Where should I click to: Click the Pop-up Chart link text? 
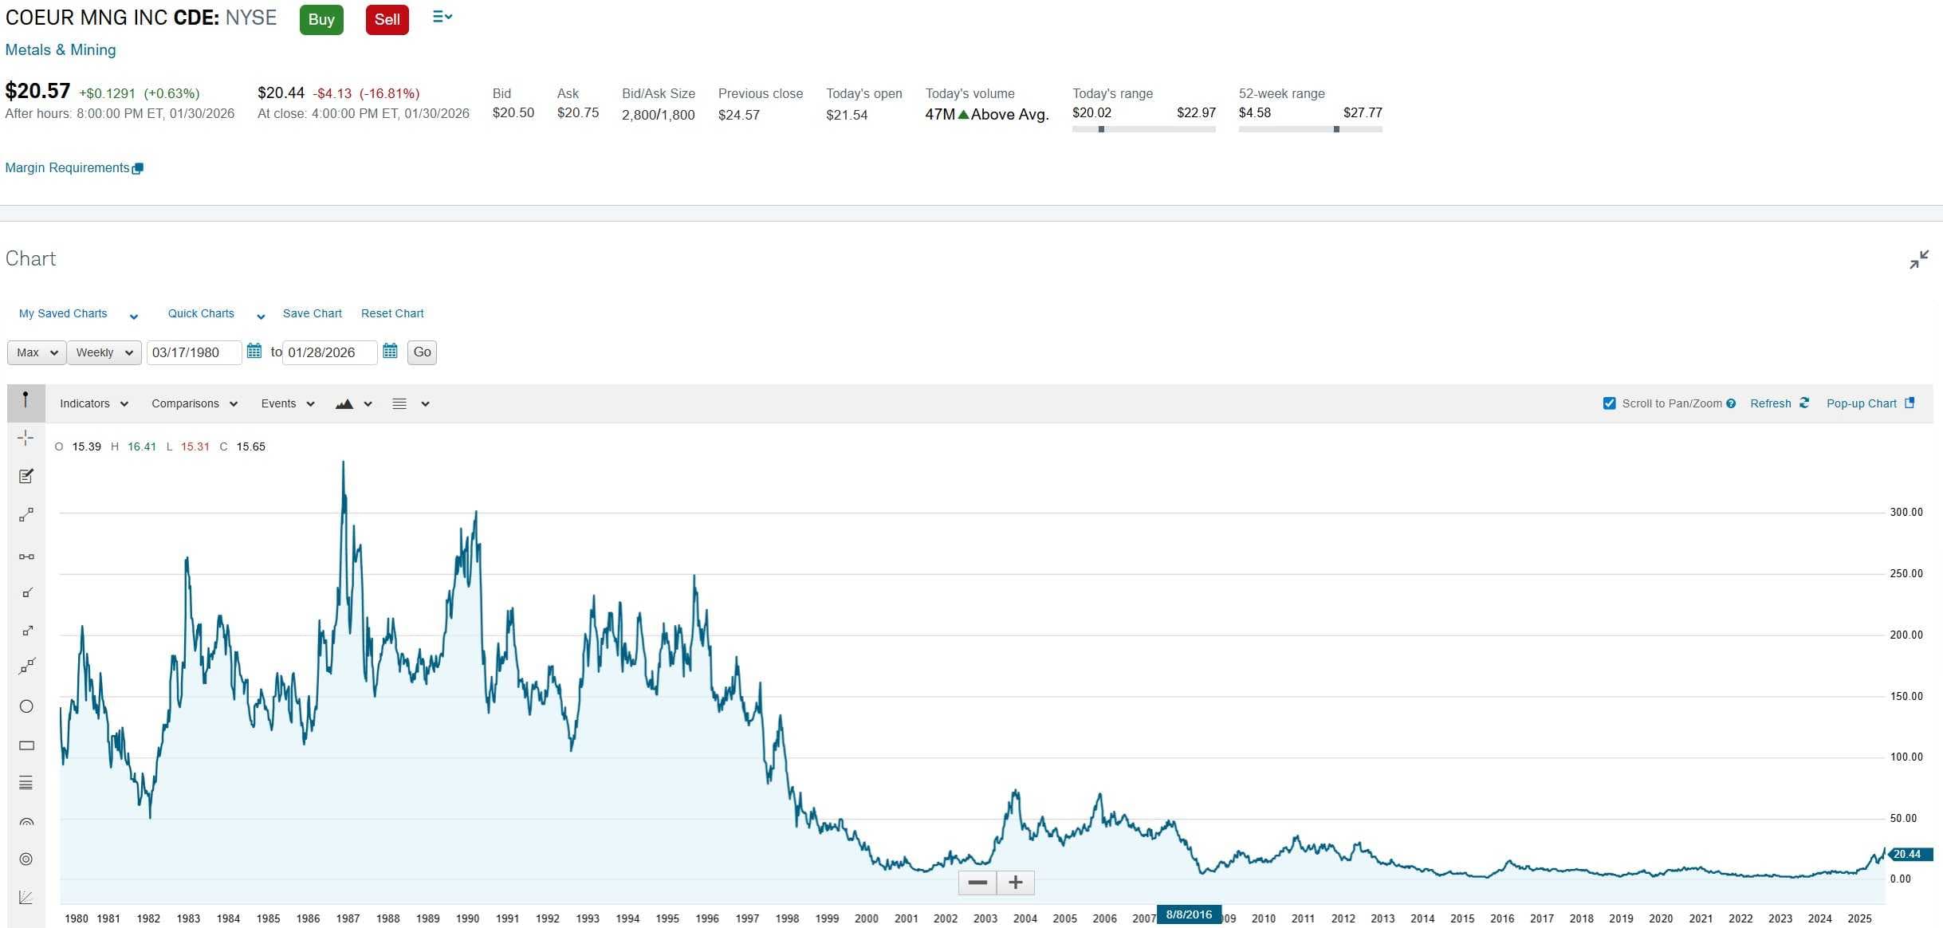coord(1862,403)
